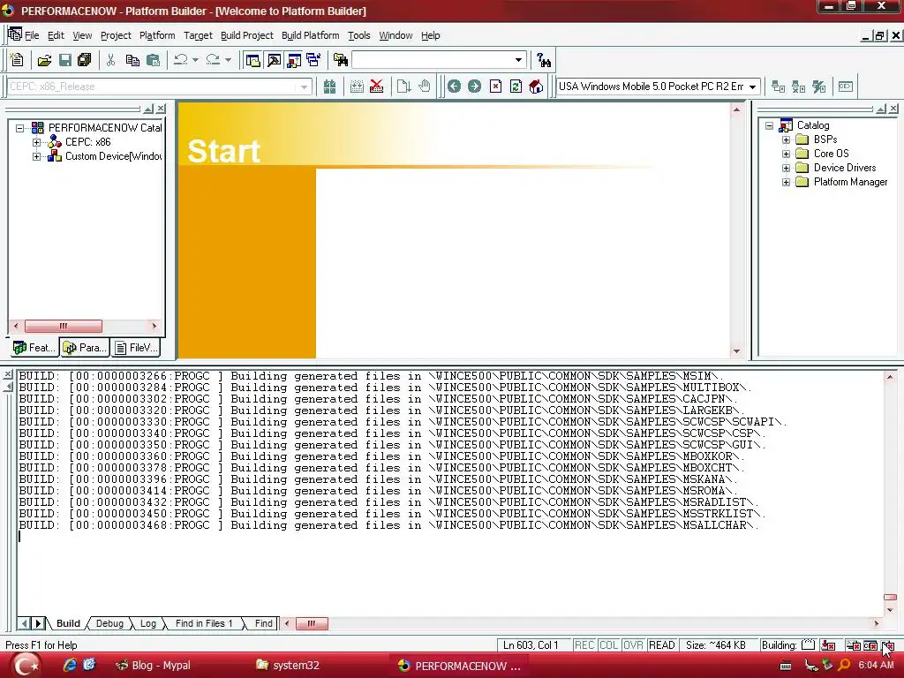Open the search combo box dropdown
The height and width of the screenshot is (678, 904).
click(518, 60)
